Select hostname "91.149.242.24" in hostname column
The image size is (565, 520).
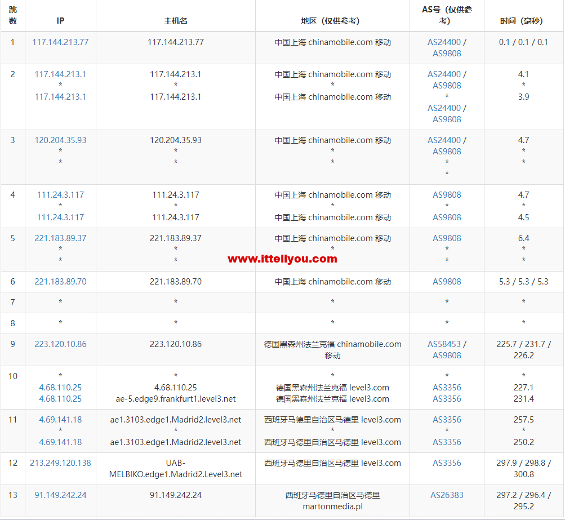pyautogui.click(x=176, y=495)
